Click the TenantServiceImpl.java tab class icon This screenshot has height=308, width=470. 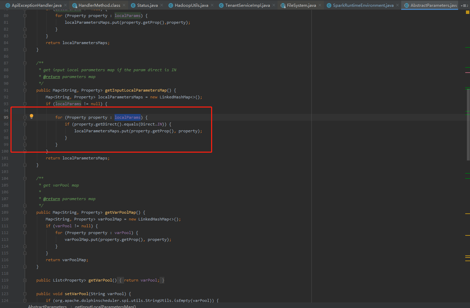point(221,5)
